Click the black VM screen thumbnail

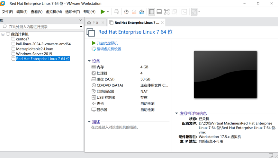click(x=225, y=75)
